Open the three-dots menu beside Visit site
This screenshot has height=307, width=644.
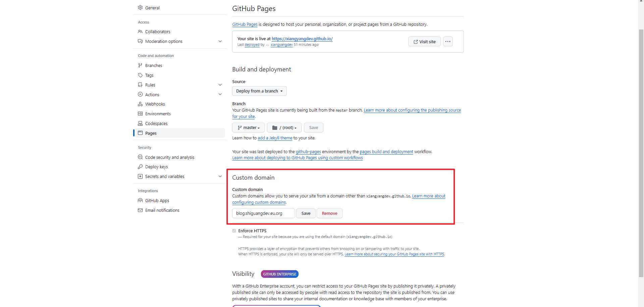(448, 42)
